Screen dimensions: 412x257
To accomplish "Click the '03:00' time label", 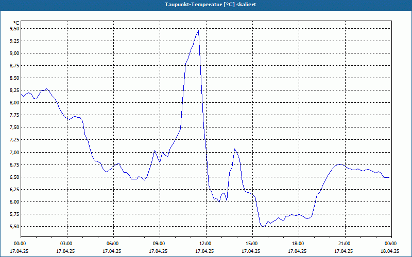I will (67, 244).
